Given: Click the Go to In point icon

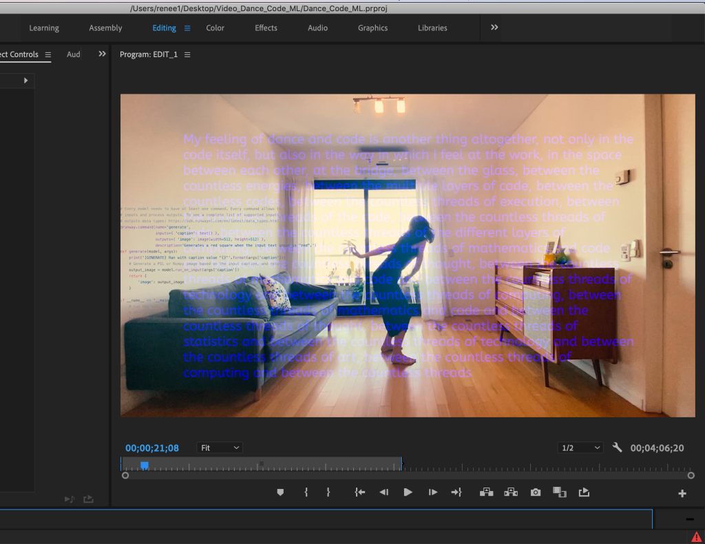Looking at the screenshot, I should point(359,492).
